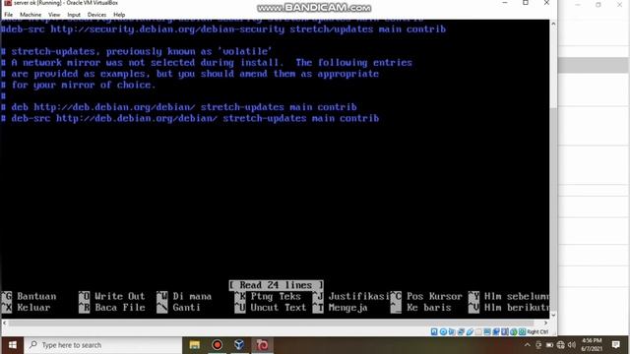Click the mouse integration status icon
Viewport: 630px width, 354px height.
coord(514,332)
